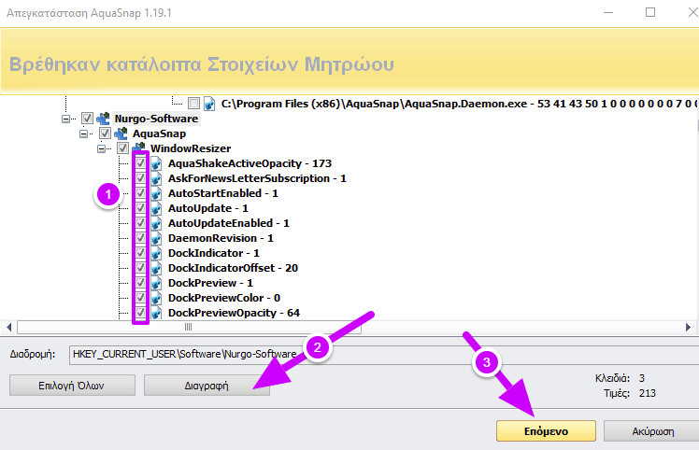Image resolution: width=699 pixels, height=450 pixels.
Task: Select the AquaSnap.Daemon.exe path row
Action: pyautogui.click(x=458, y=104)
